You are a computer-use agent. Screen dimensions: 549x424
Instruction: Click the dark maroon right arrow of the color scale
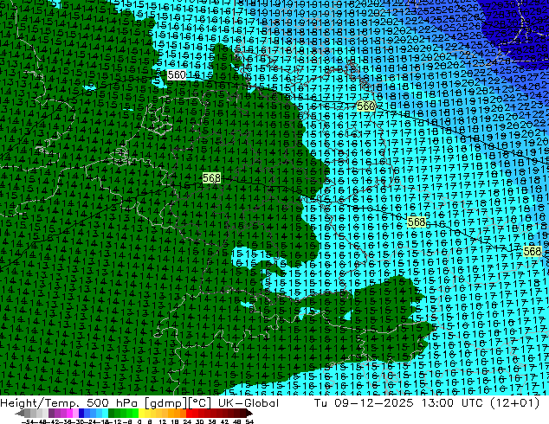click(x=249, y=413)
